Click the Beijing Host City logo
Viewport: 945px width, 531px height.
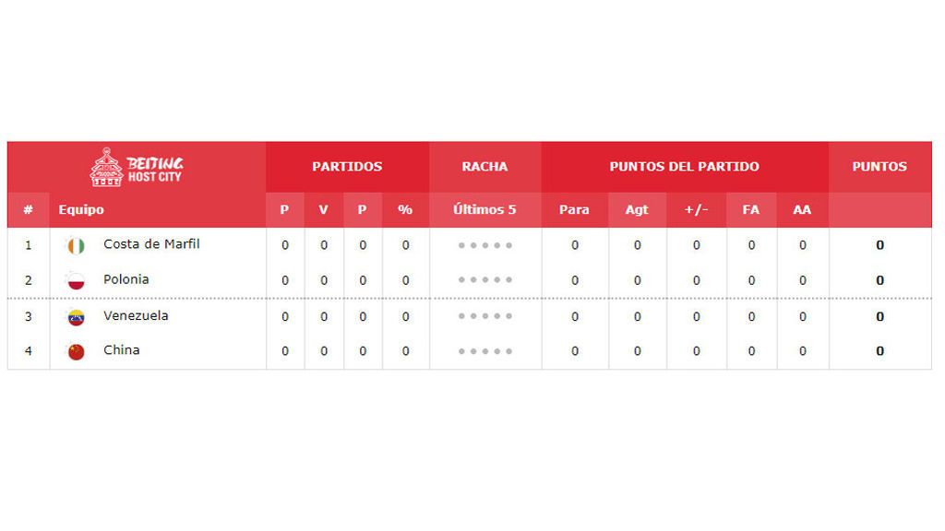tap(137, 168)
